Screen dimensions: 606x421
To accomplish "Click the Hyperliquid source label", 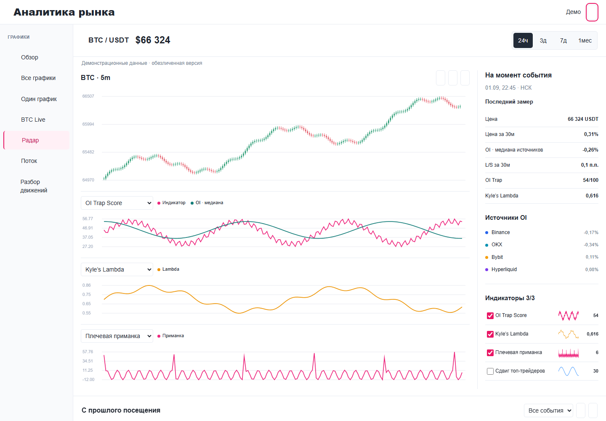I will 504,269.
